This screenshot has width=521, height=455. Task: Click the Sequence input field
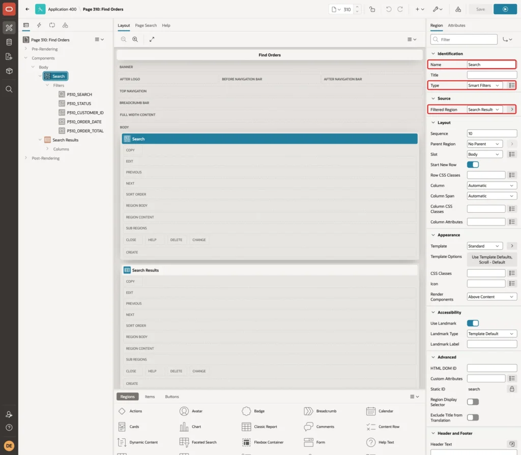[492, 134]
